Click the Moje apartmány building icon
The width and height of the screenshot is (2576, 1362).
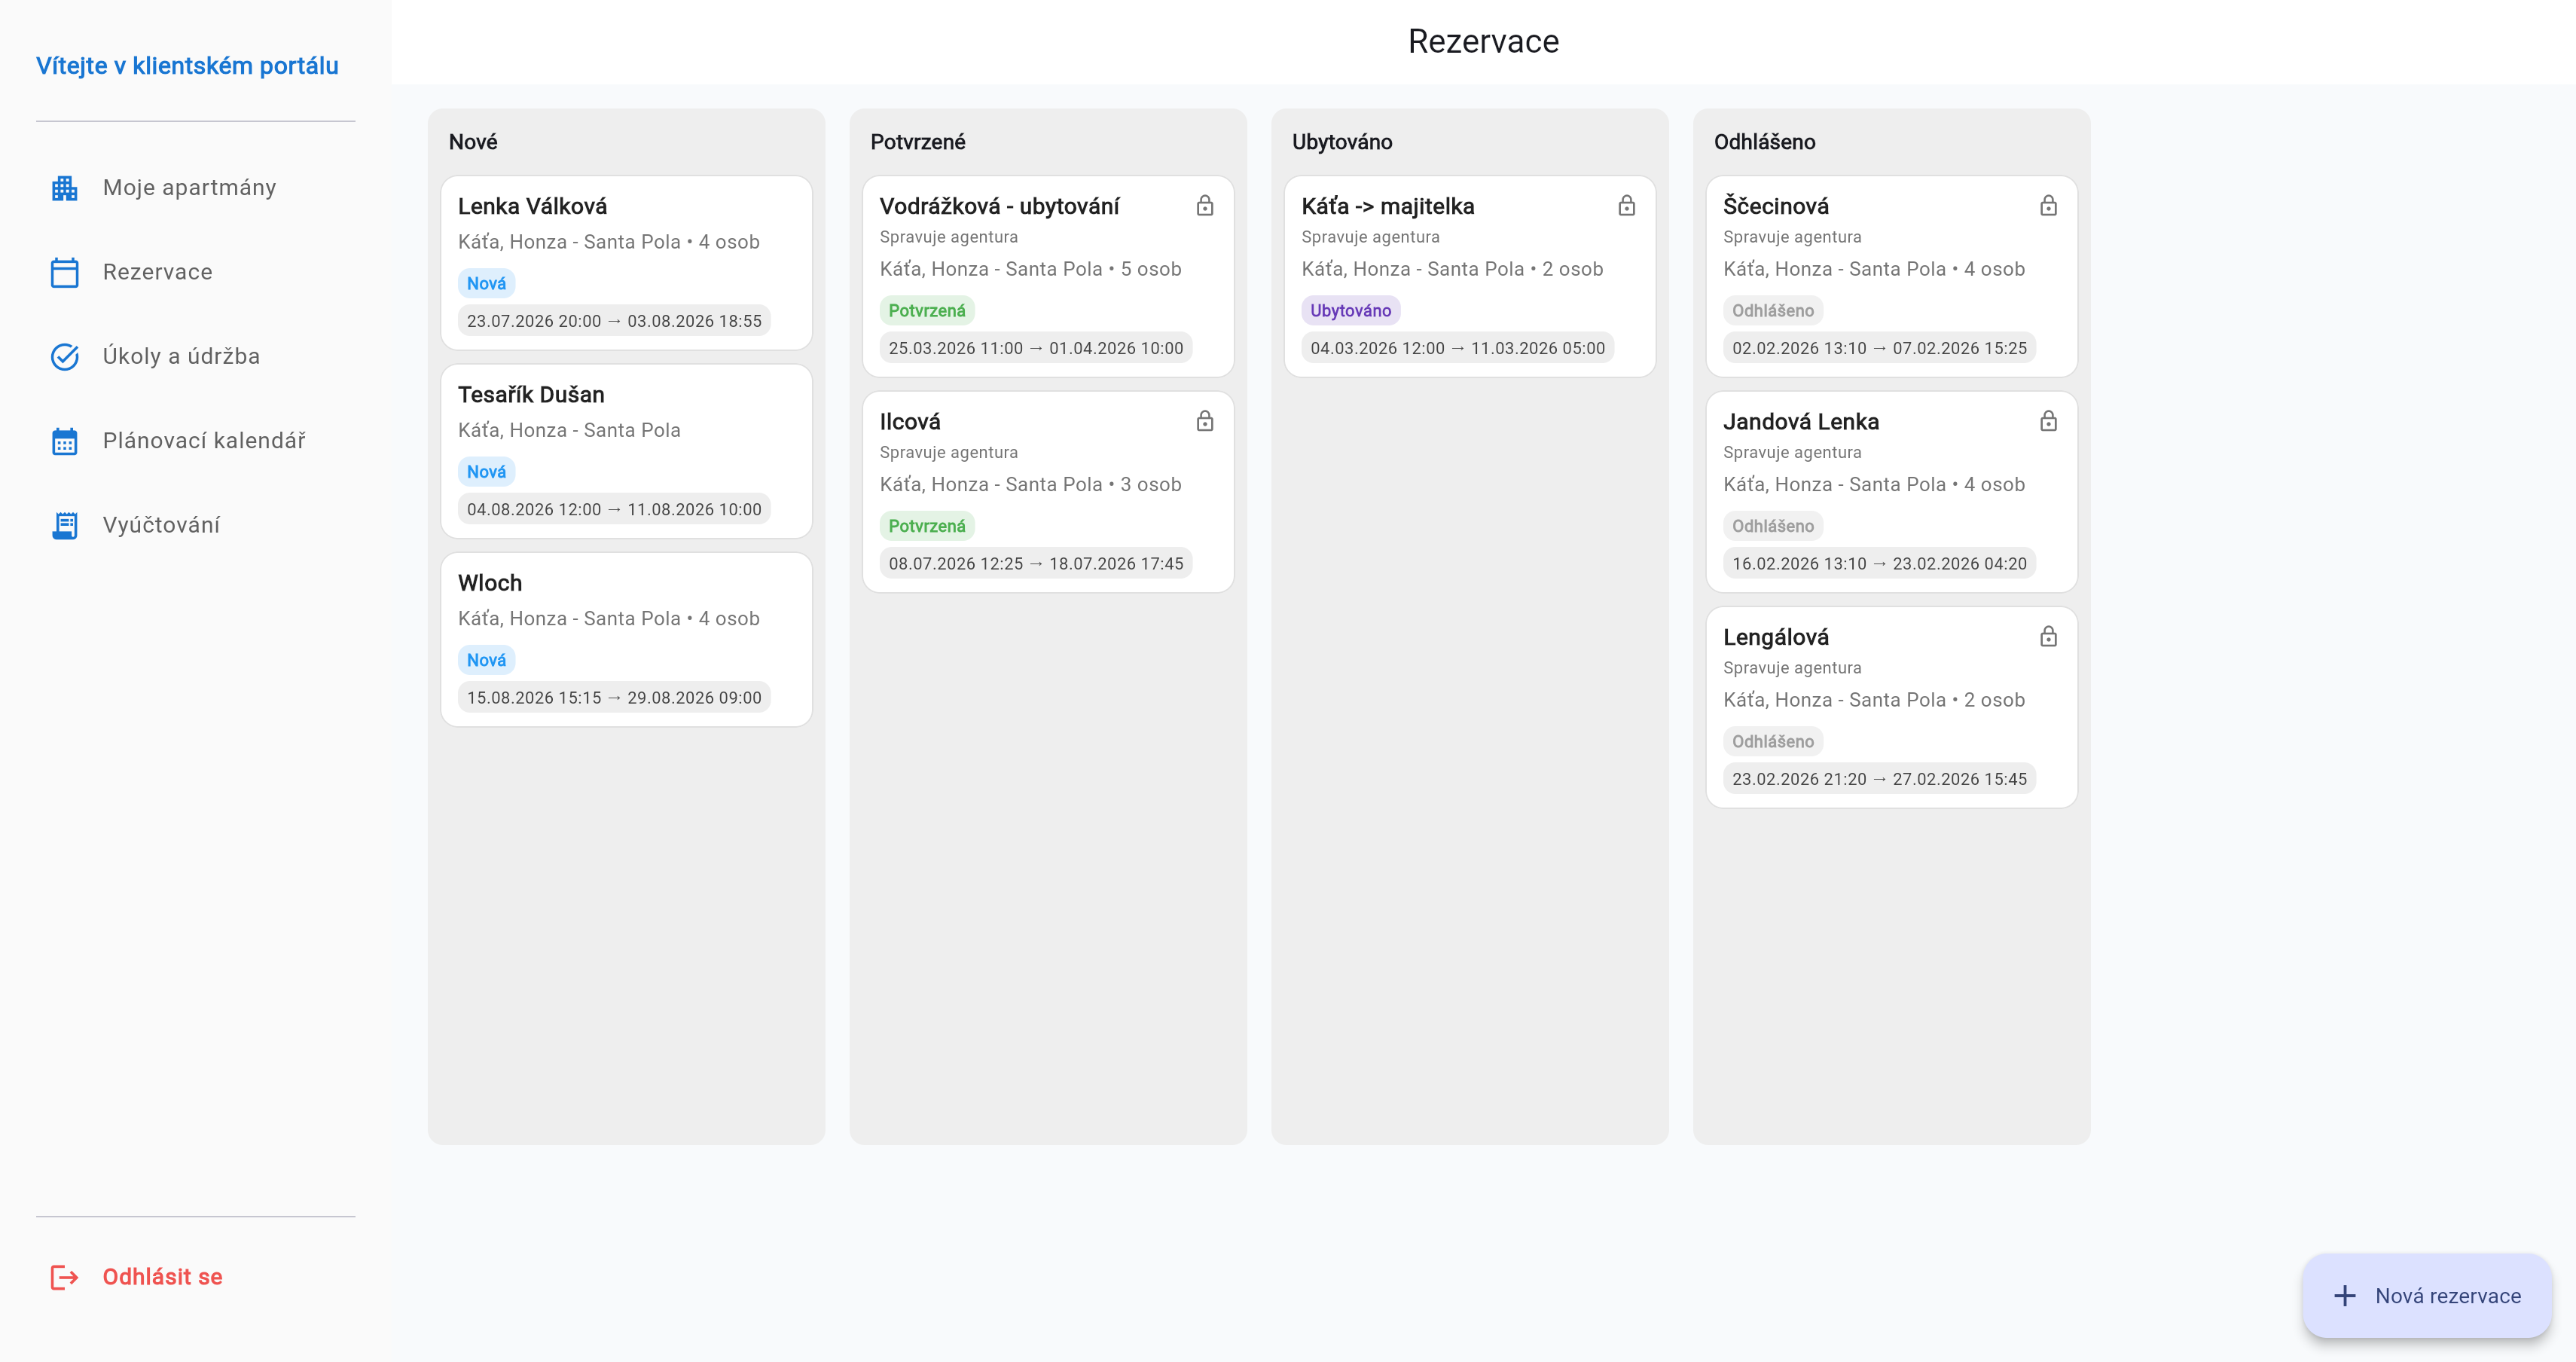point(64,188)
